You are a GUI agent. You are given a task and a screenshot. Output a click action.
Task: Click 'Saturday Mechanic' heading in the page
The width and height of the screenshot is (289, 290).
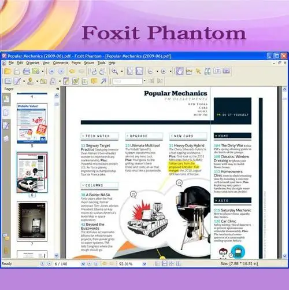pos(236,210)
